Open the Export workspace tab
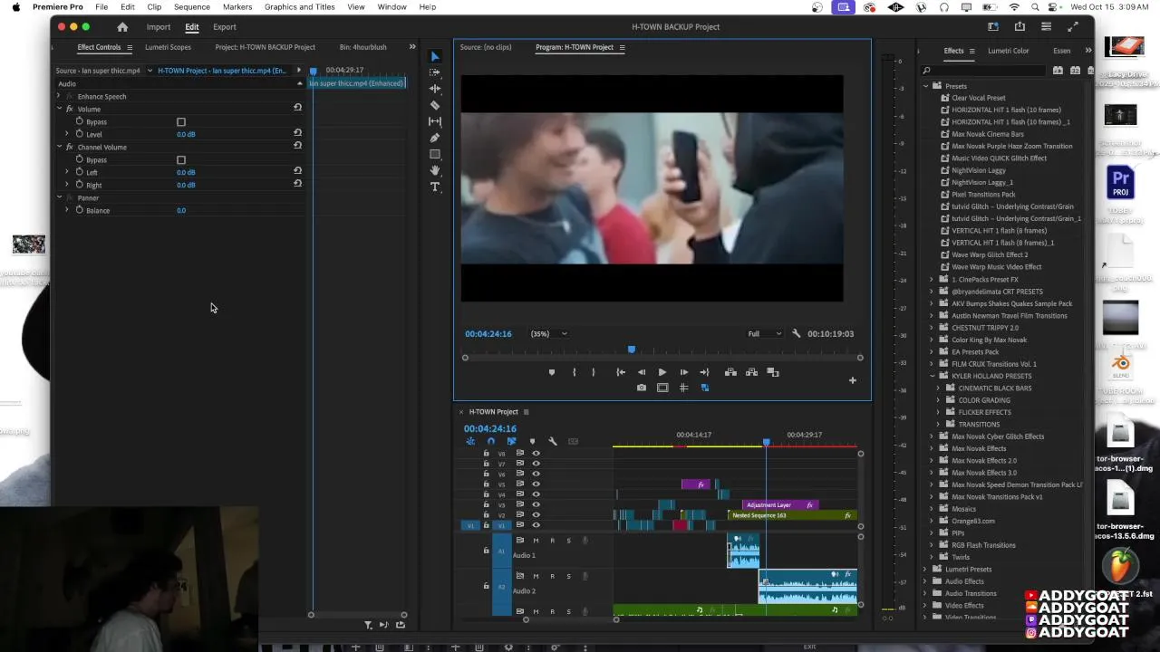The height and width of the screenshot is (652, 1160). 225,27
